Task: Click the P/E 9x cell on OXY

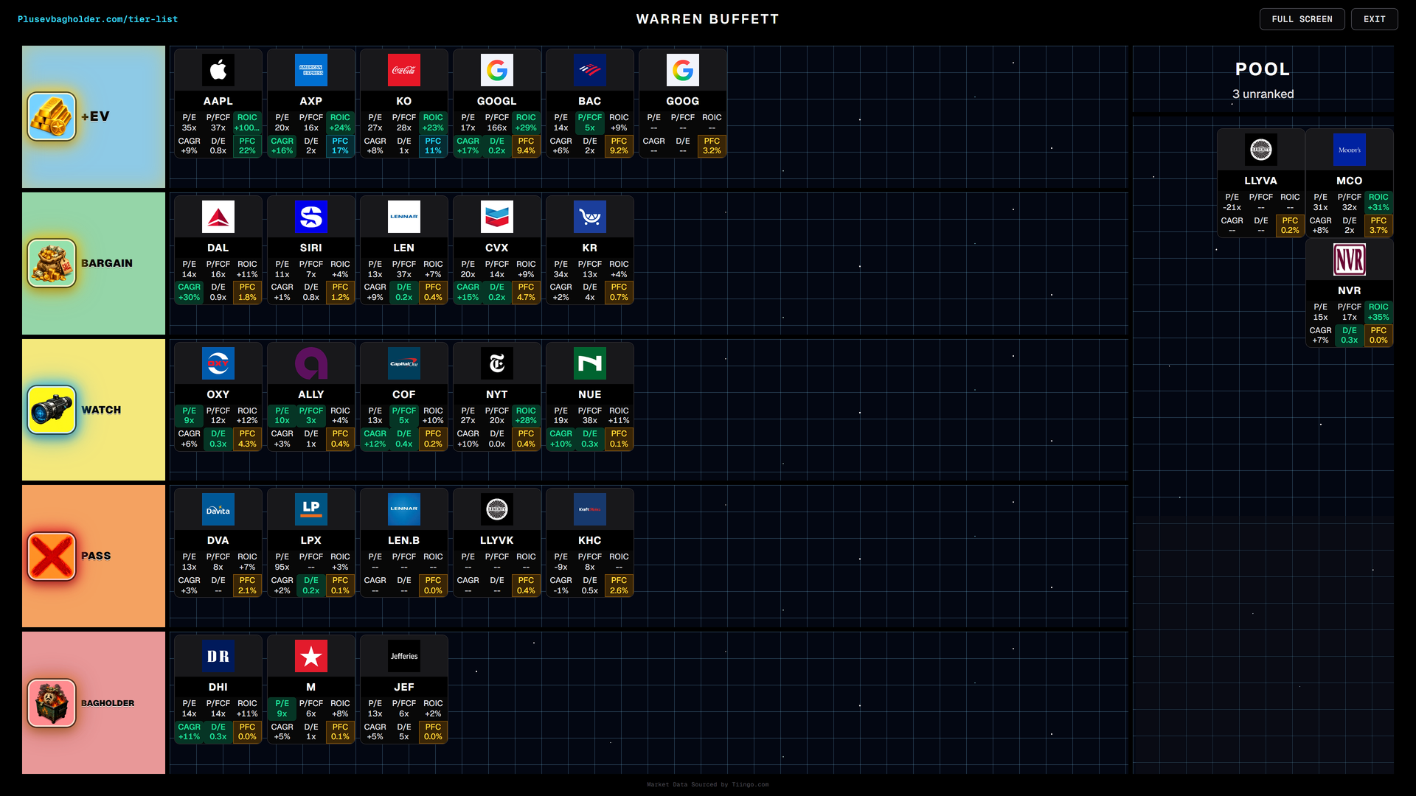Action: coord(189,416)
